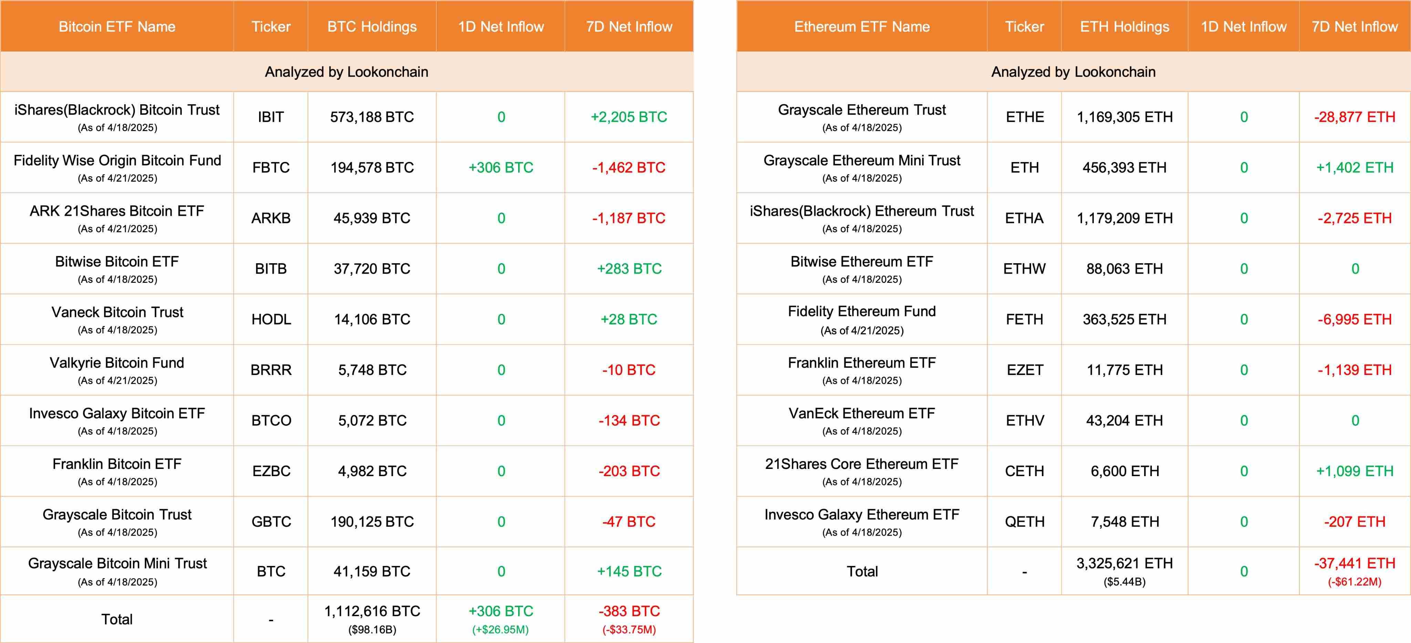Click the 1,112,616 BTC total holdings
This screenshot has width=1411, height=643.
372,611
